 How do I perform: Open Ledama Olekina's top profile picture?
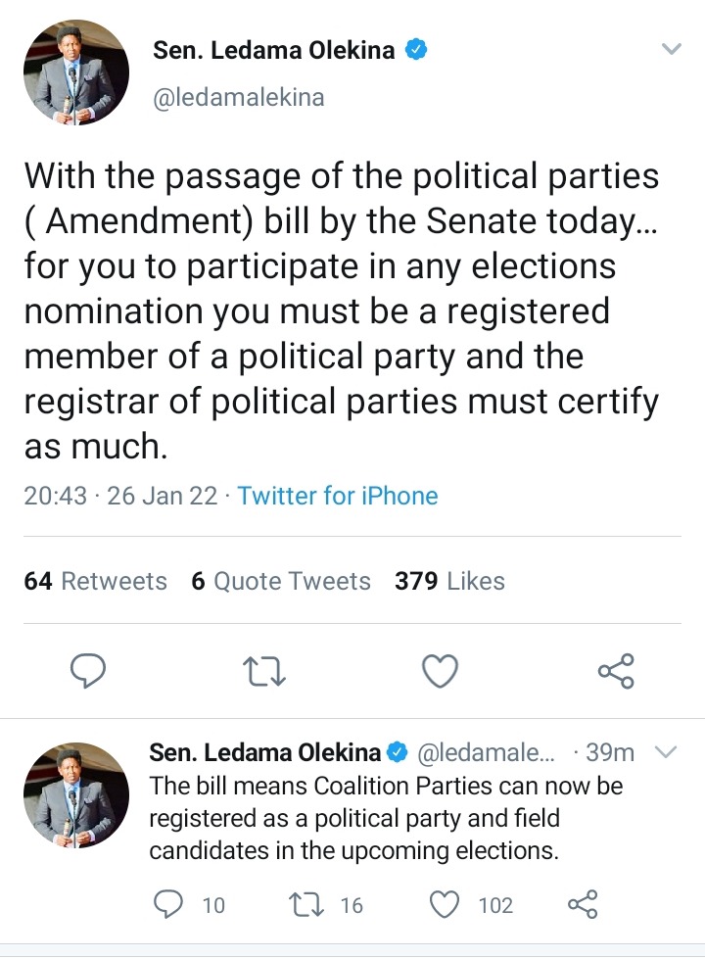(76, 72)
